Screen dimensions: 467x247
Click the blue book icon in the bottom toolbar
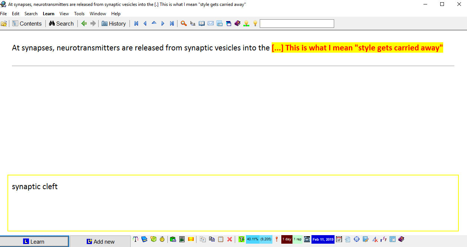point(144,239)
